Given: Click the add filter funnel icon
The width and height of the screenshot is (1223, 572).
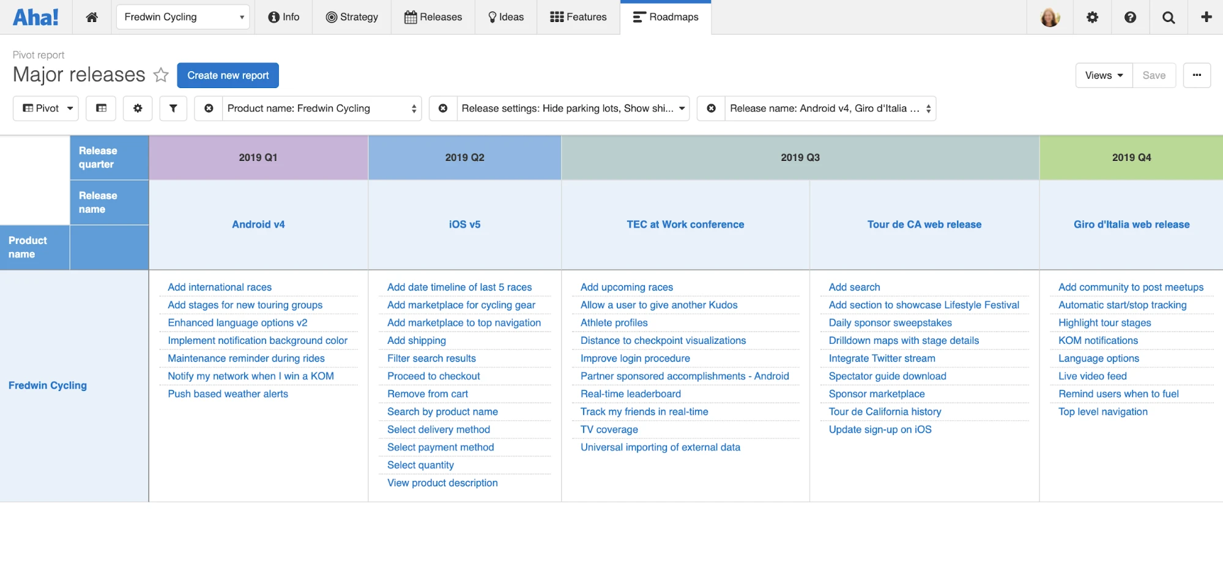Looking at the screenshot, I should click(x=173, y=108).
